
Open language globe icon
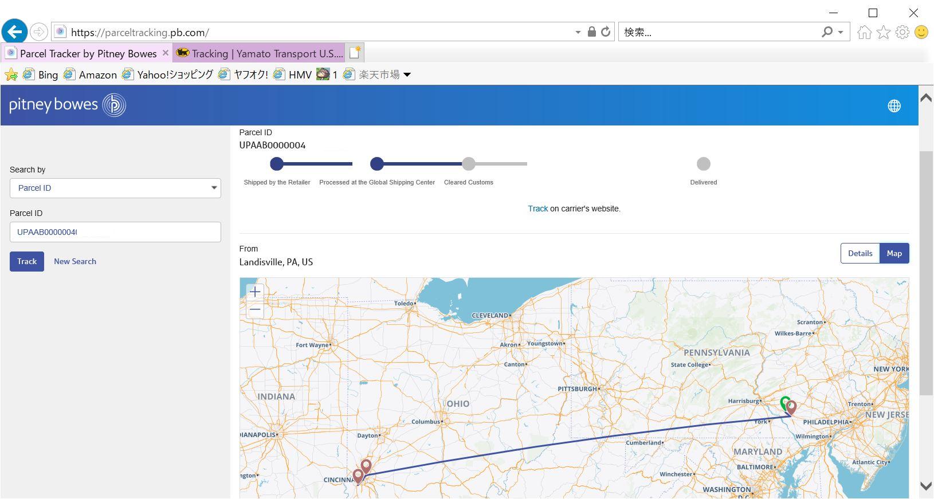pos(894,105)
